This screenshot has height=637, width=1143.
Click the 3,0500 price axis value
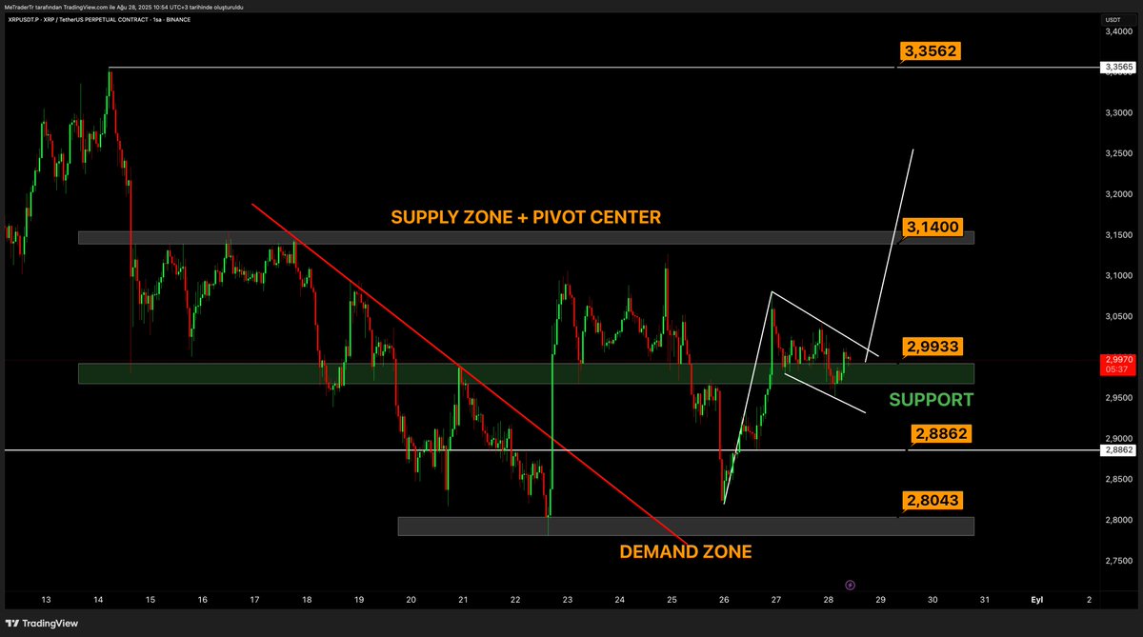tap(1117, 316)
